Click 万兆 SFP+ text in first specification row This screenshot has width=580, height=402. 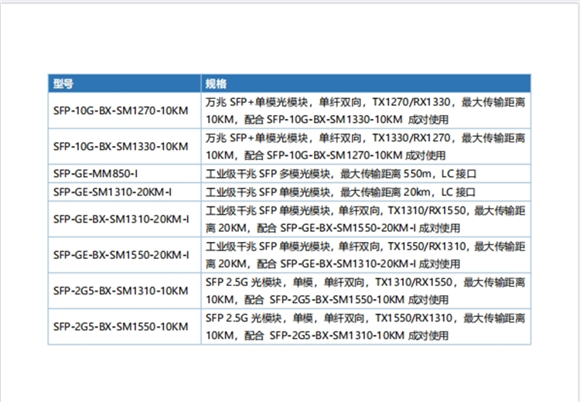point(230,102)
